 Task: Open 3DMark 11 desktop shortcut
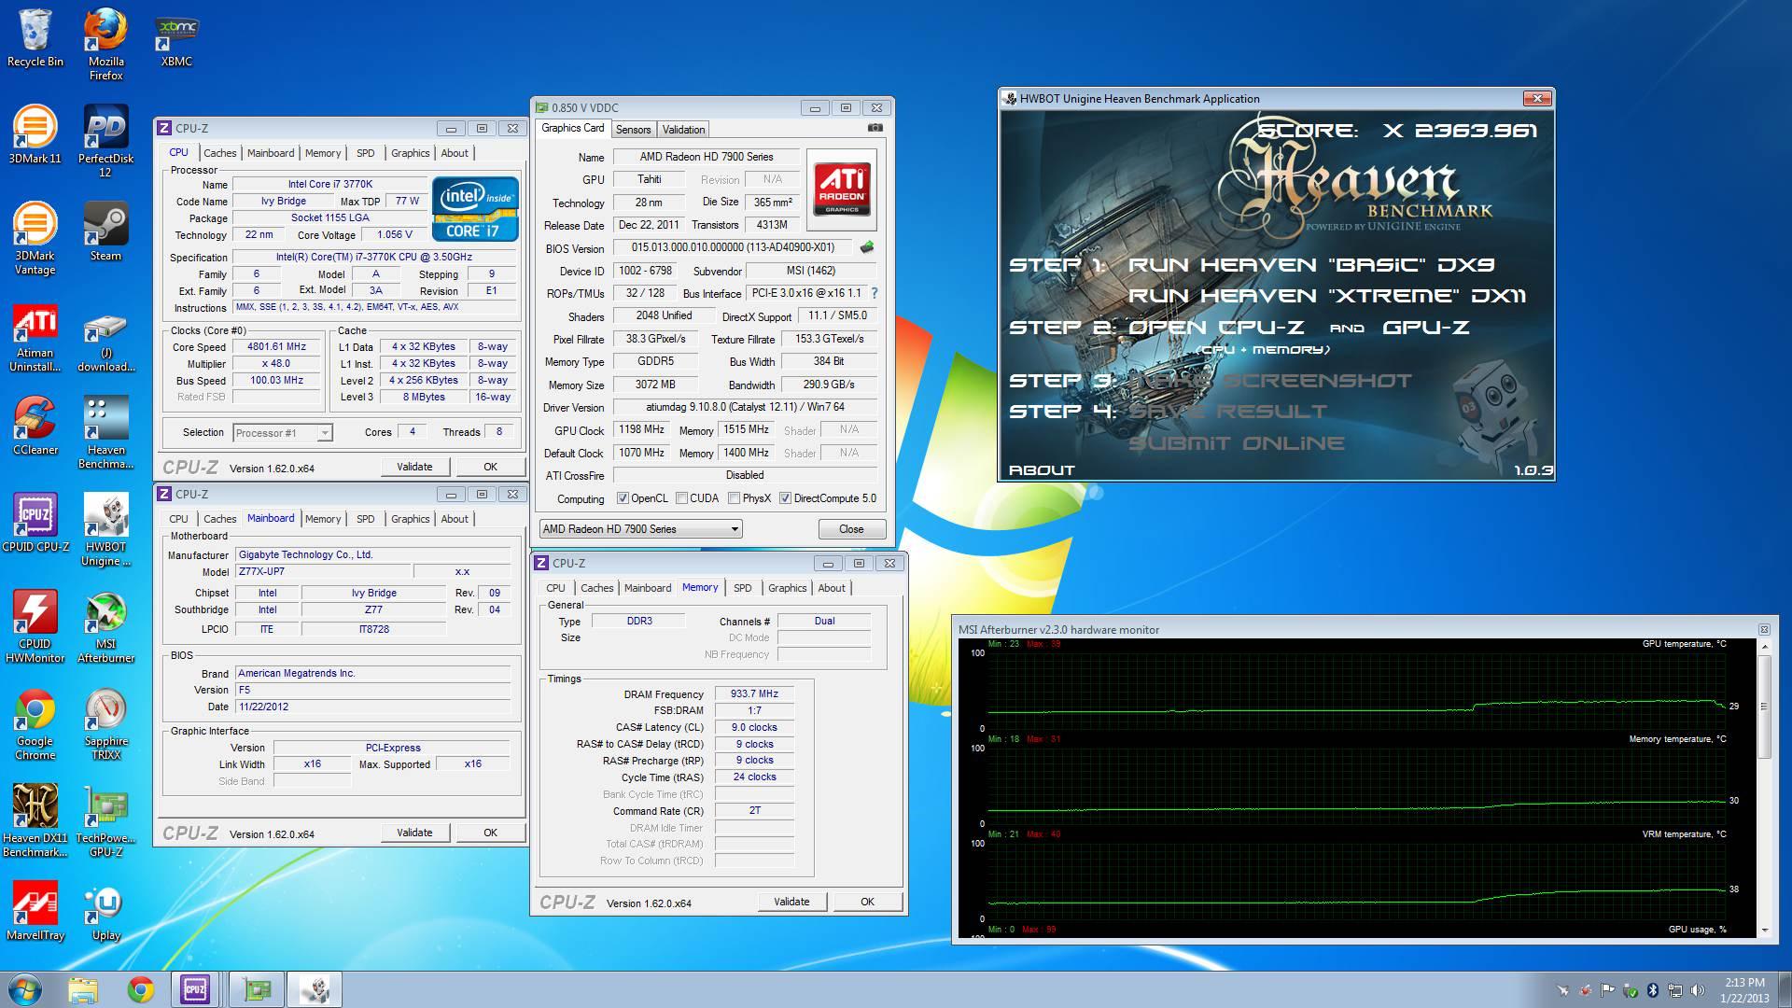pos(35,136)
